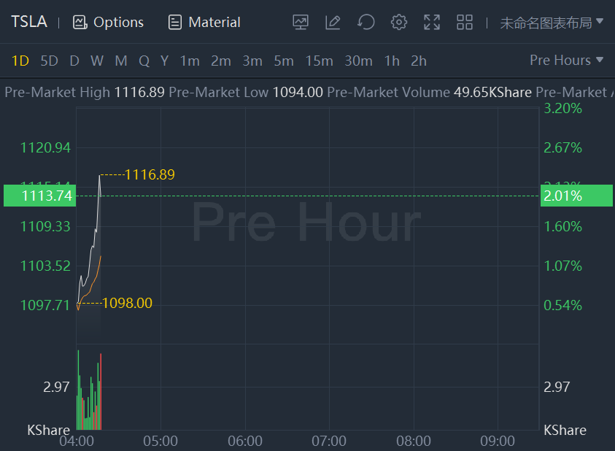
Task: Open the multi-chart grid layout icon
Action: (465, 22)
